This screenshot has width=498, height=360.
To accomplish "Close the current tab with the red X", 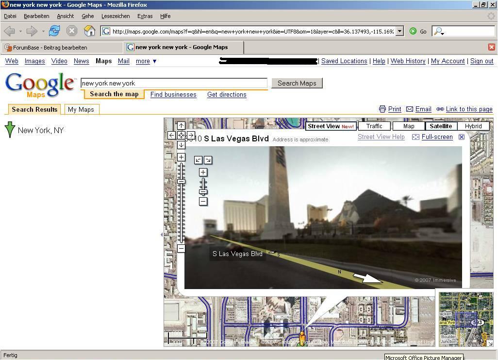I will pos(491,47).
